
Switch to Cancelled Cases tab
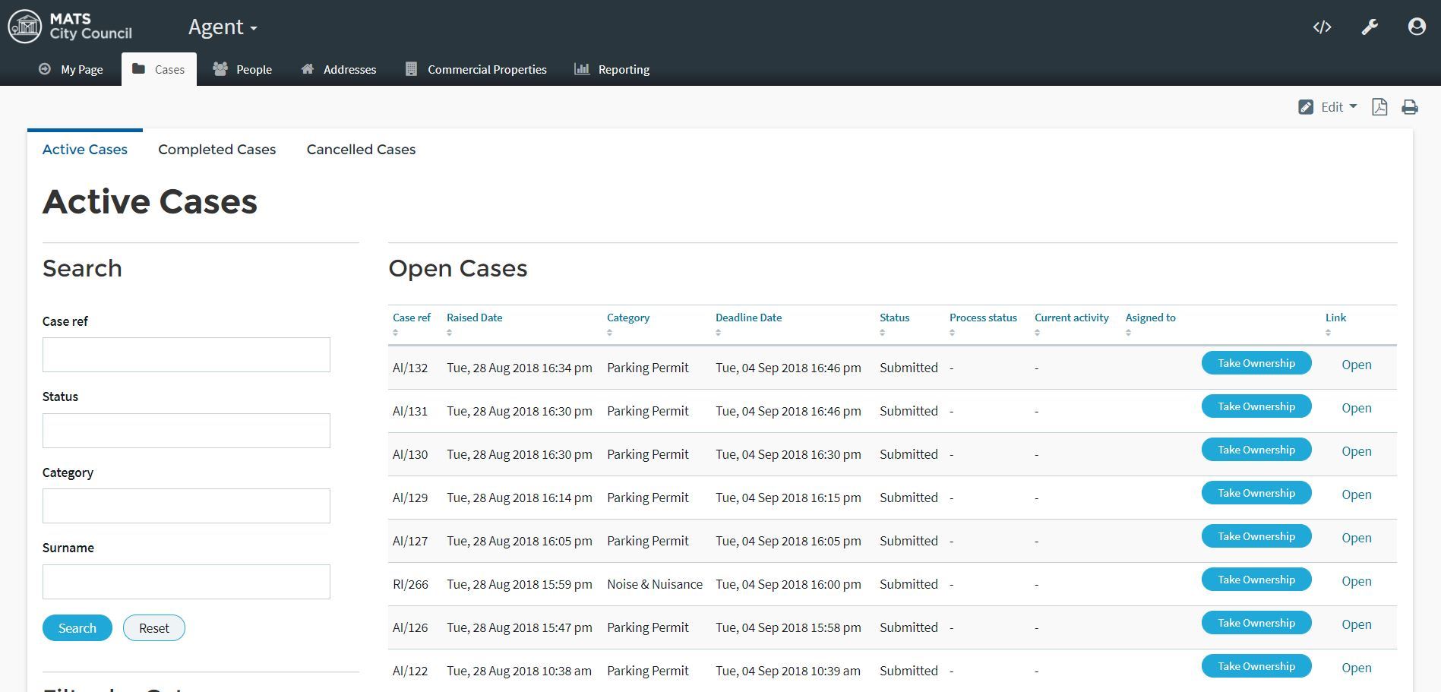(x=361, y=150)
